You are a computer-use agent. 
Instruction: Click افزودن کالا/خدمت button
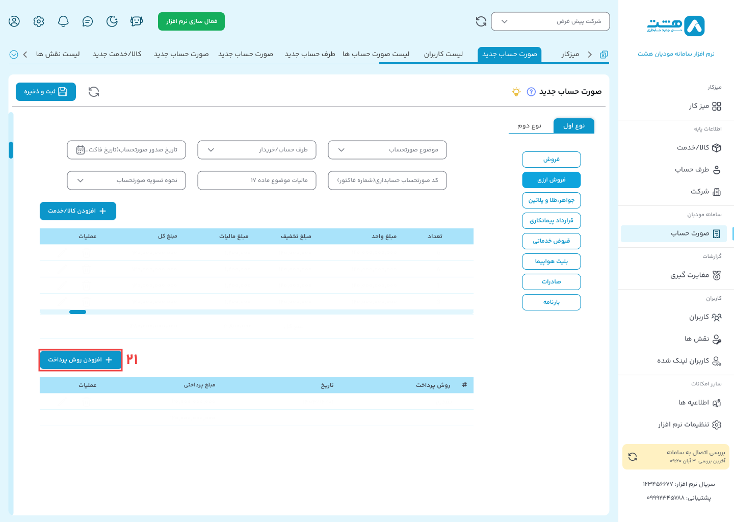(x=78, y=211)
